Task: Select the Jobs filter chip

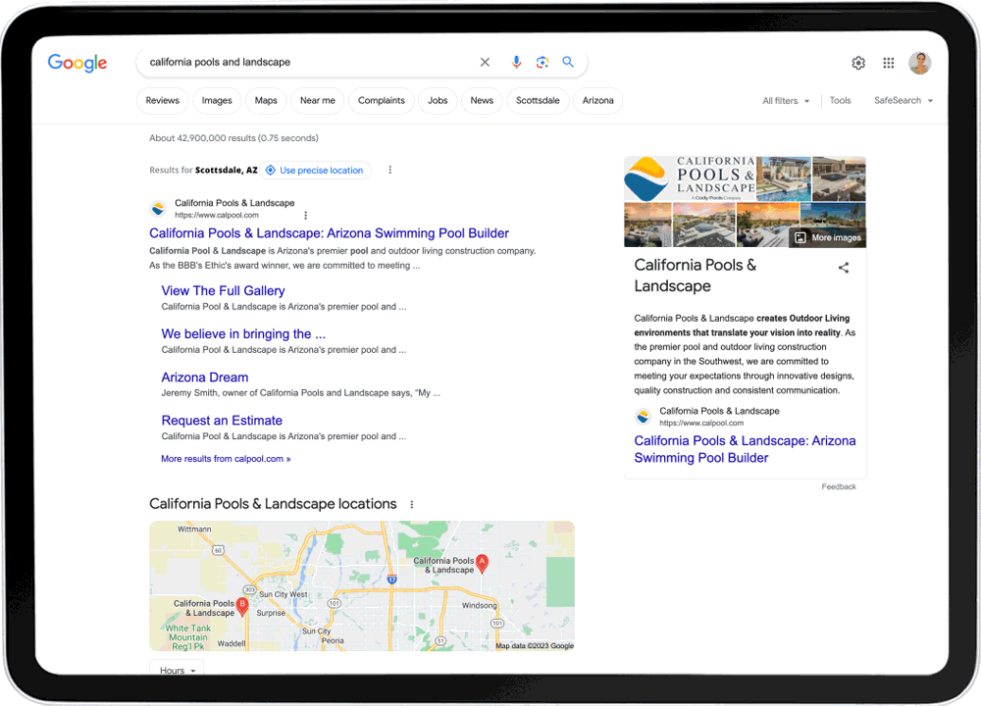Action: pyautogui.click(x=438, y=101)
